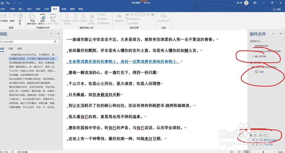Viewport: 285px width, 153px height.
Task: Switch to the 引用 ribbon tab
Action: (46, 9)
